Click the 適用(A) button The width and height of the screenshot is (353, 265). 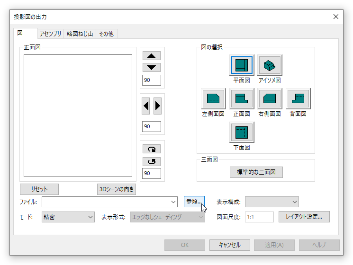tap(274, 245)
